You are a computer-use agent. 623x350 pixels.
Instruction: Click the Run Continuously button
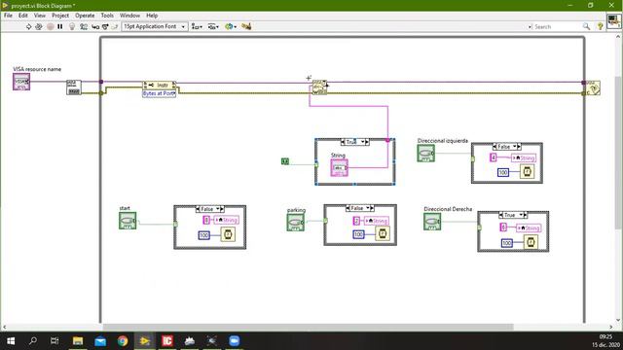[x=39, y=26]
